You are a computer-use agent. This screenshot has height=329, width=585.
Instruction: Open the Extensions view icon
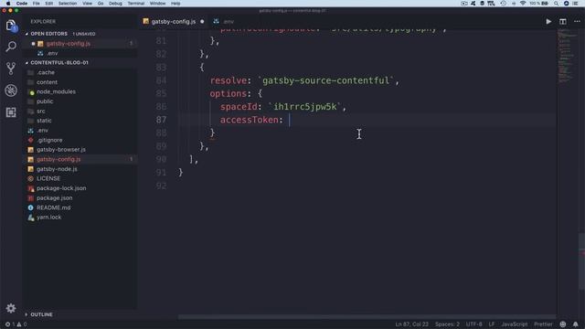pyautogui.click(x=11, y=112)
